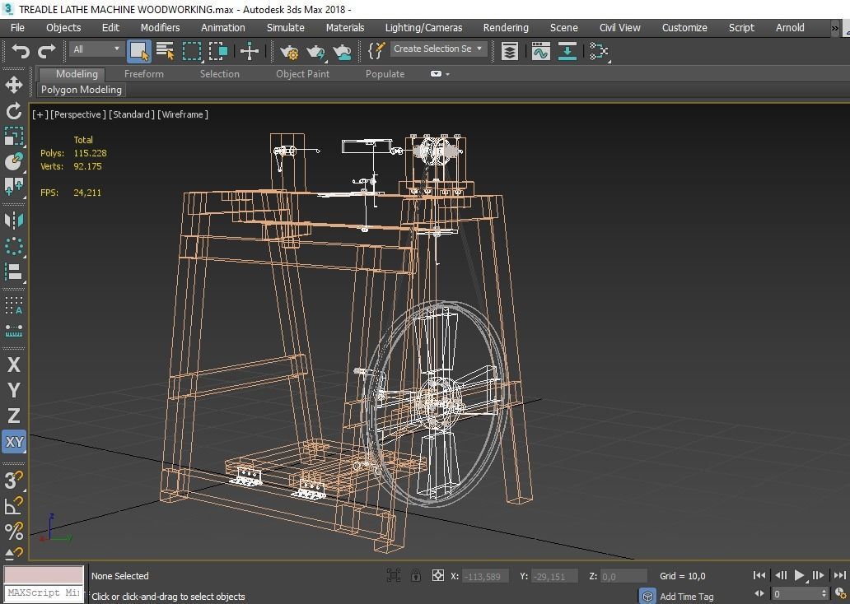Restrict transform to Z axis
Screen dimensions: 850x604
coord(13,416)
